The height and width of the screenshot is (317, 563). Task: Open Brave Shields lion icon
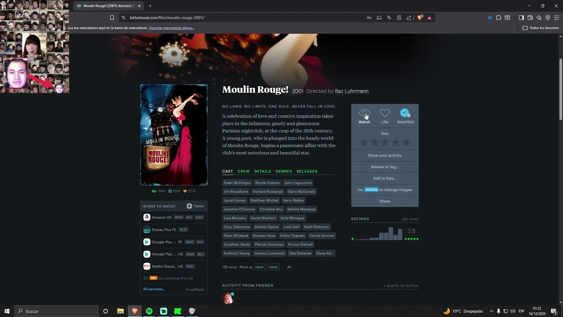click(x=420, y=18)
